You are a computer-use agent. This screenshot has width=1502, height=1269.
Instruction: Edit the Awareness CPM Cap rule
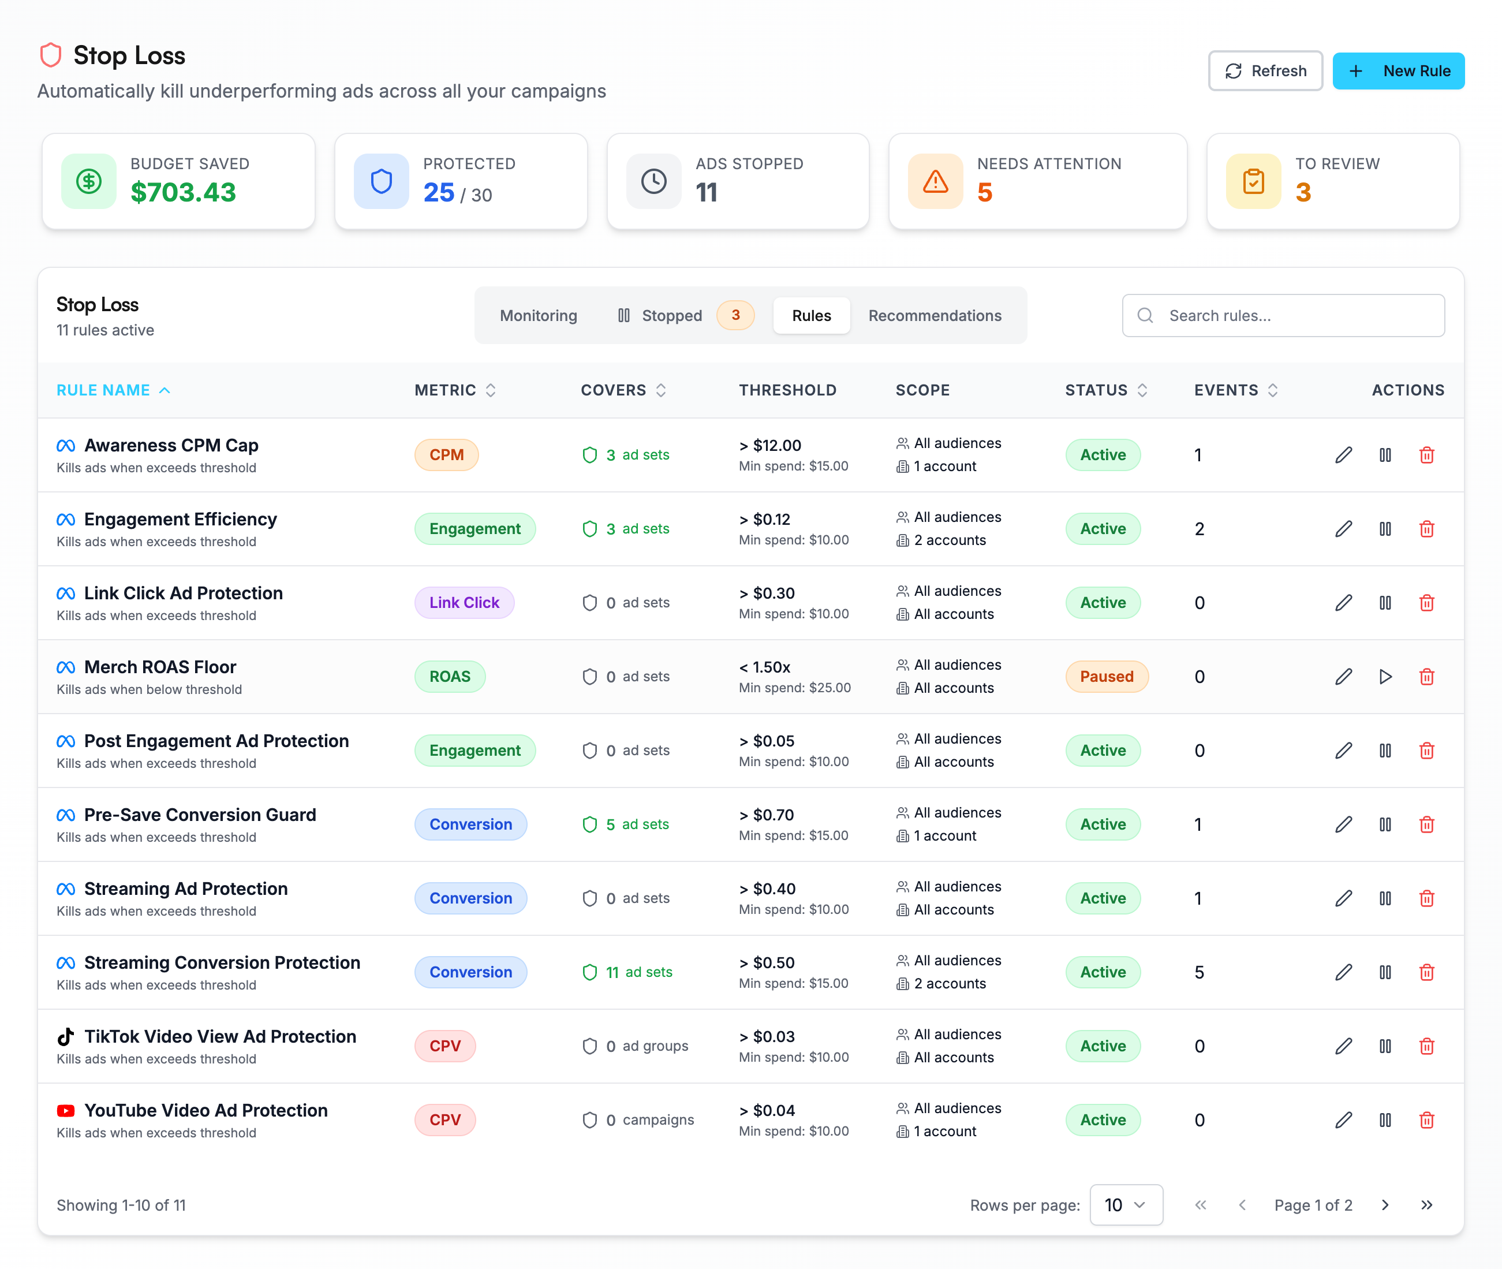tap(1343, 454)
